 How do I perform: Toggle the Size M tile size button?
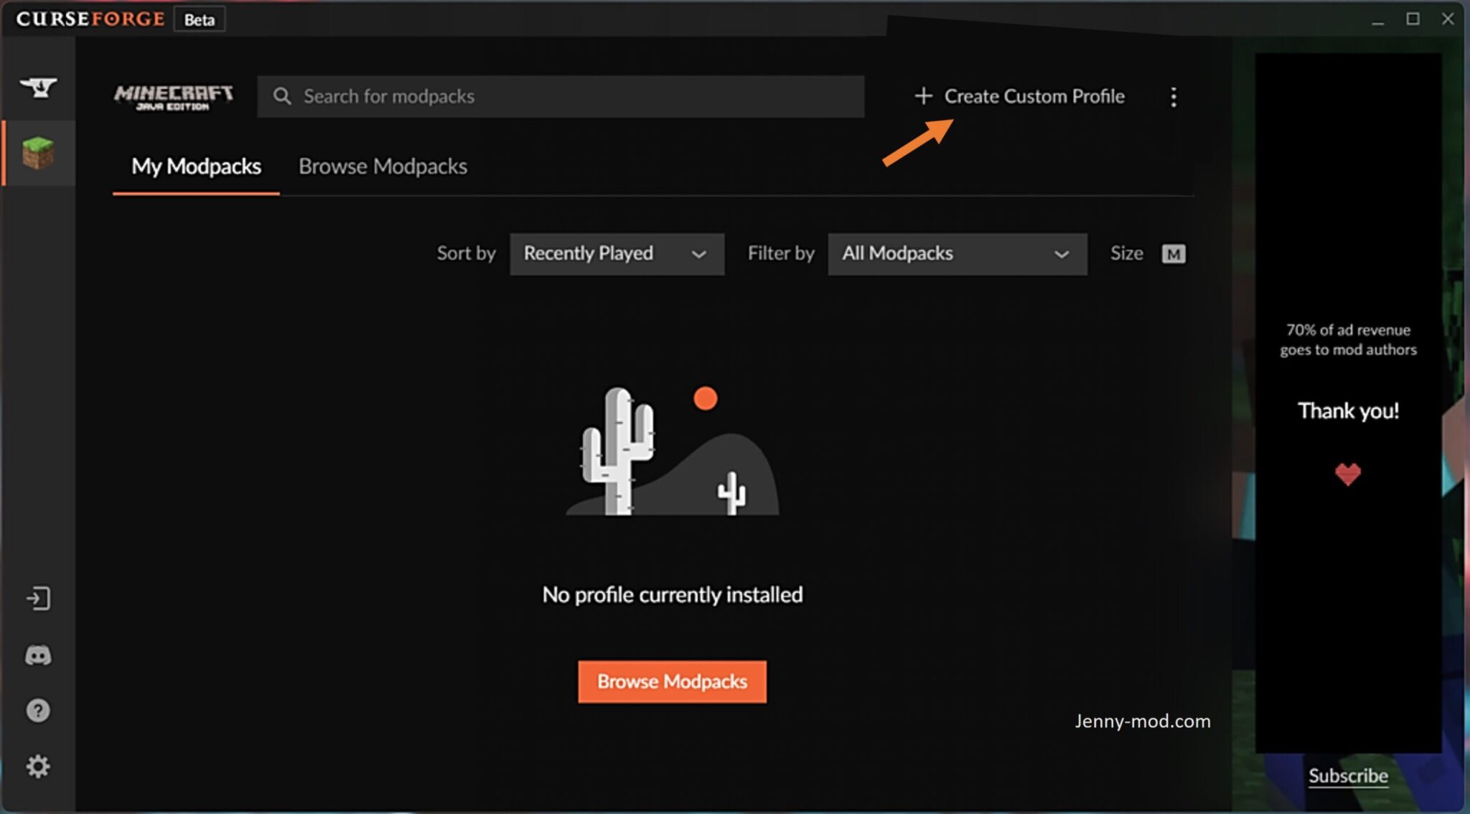pos(1174,253)
